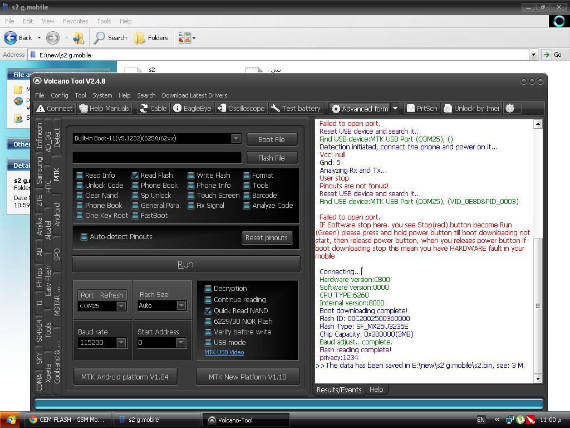Viewport: 570px width, 428px height.
Task: Switch to the Help tab in log panel
Action: coord(376,390)
